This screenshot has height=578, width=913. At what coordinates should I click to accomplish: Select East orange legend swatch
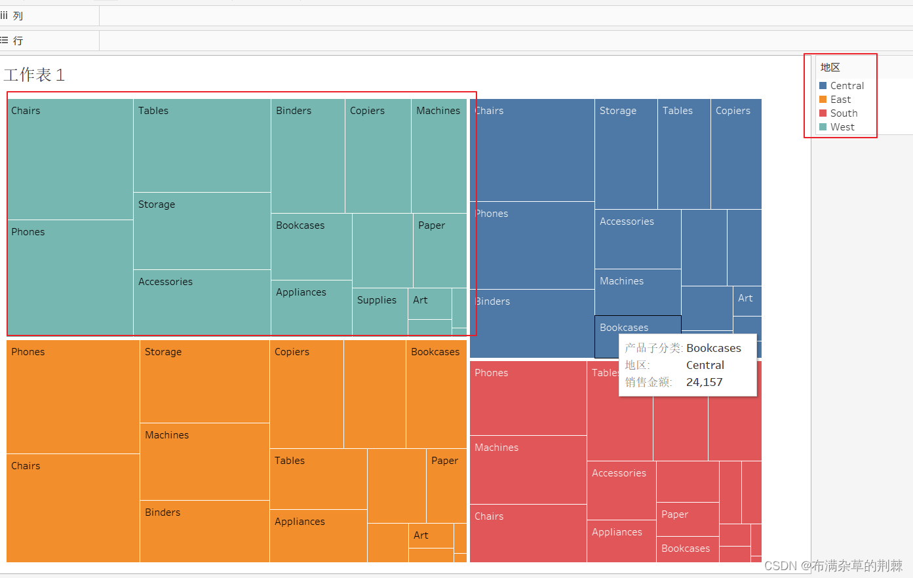pyautogui.click(x=823, y=100)
